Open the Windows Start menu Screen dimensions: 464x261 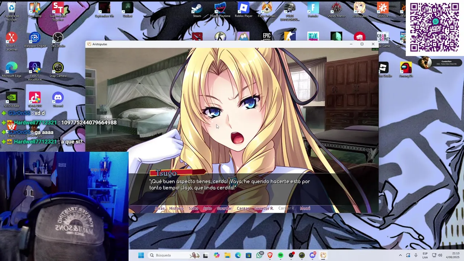tap(141, 255)
